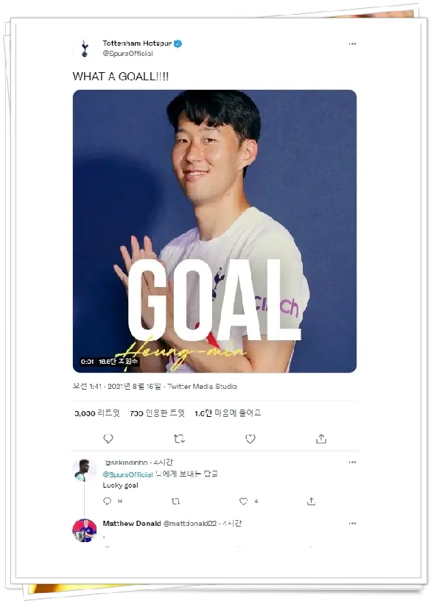Click the Tottenham Hotspur crest avatar
The width and height of the screenshot is (442, 604).
point(84,49)
